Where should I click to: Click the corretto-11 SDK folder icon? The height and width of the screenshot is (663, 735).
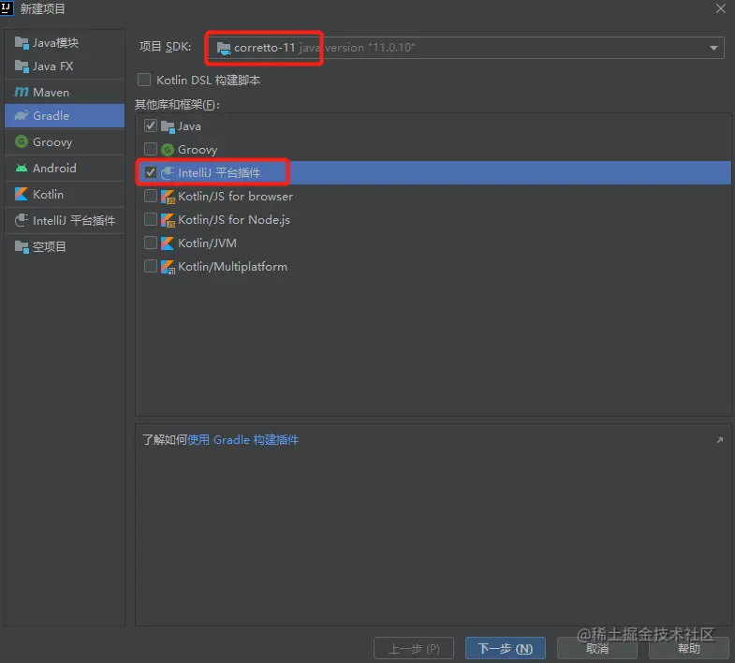click(x=224, y=48)
